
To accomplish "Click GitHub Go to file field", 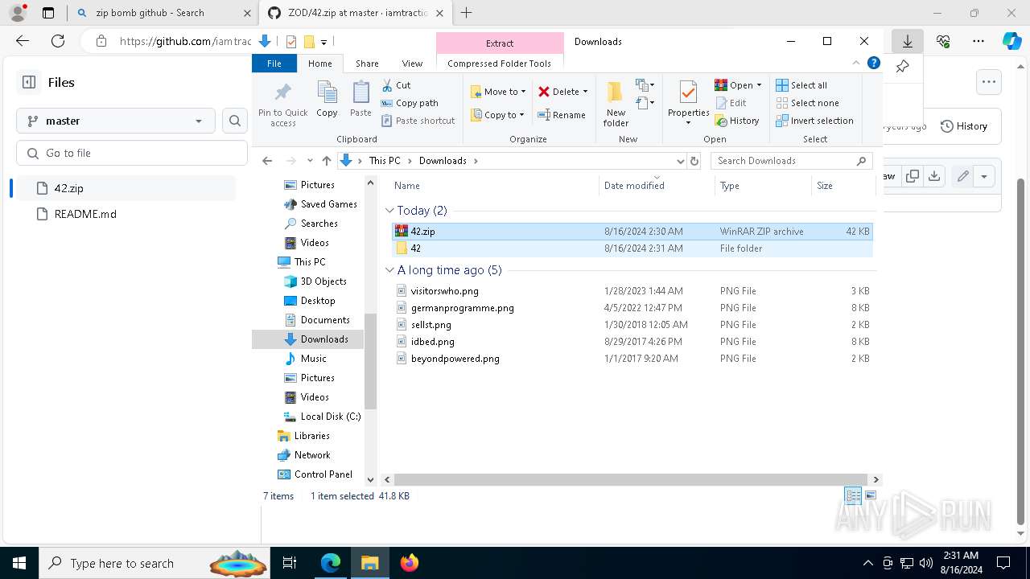I will [x=132, y=153].
